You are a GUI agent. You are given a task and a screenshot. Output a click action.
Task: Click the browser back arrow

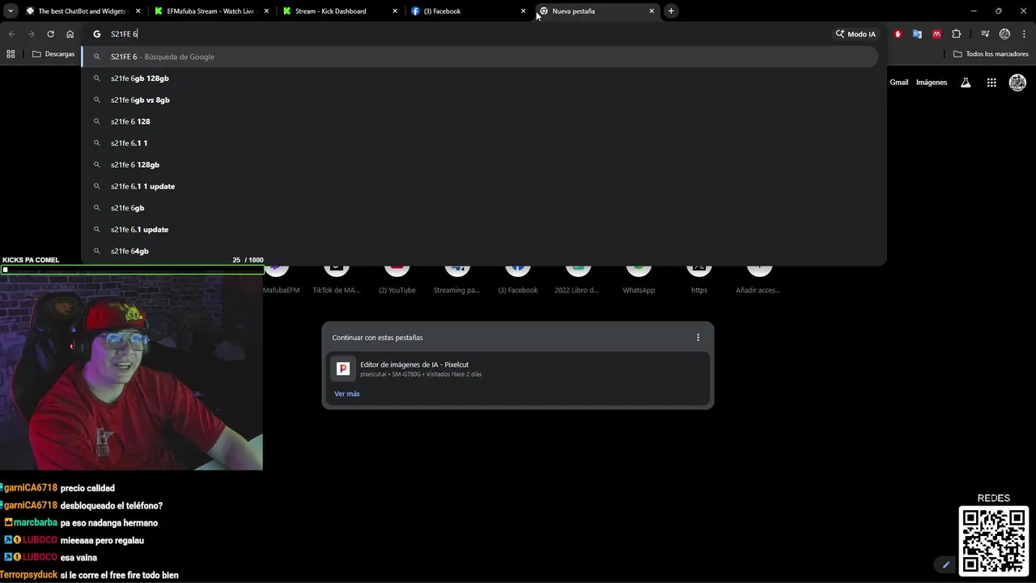(x=11, y=34)
